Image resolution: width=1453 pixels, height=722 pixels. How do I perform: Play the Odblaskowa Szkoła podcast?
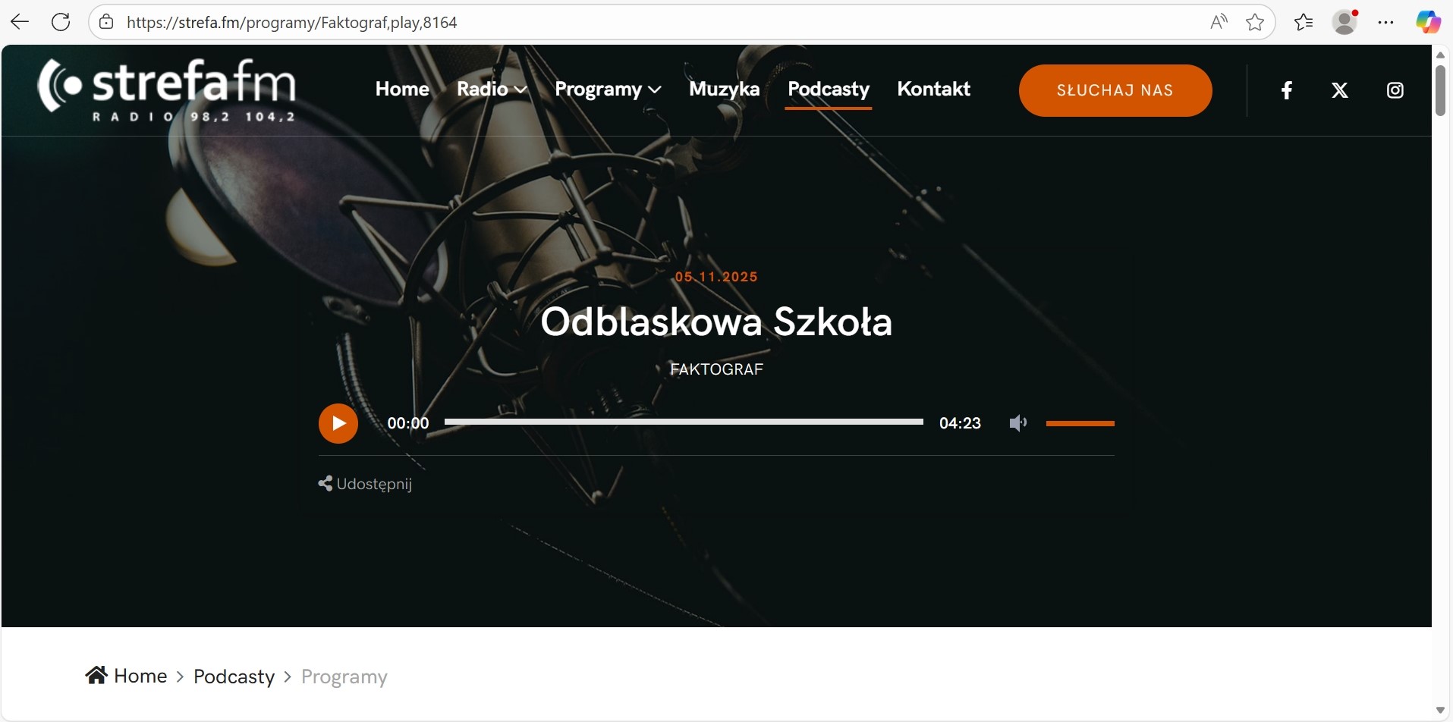pos(338,423)
